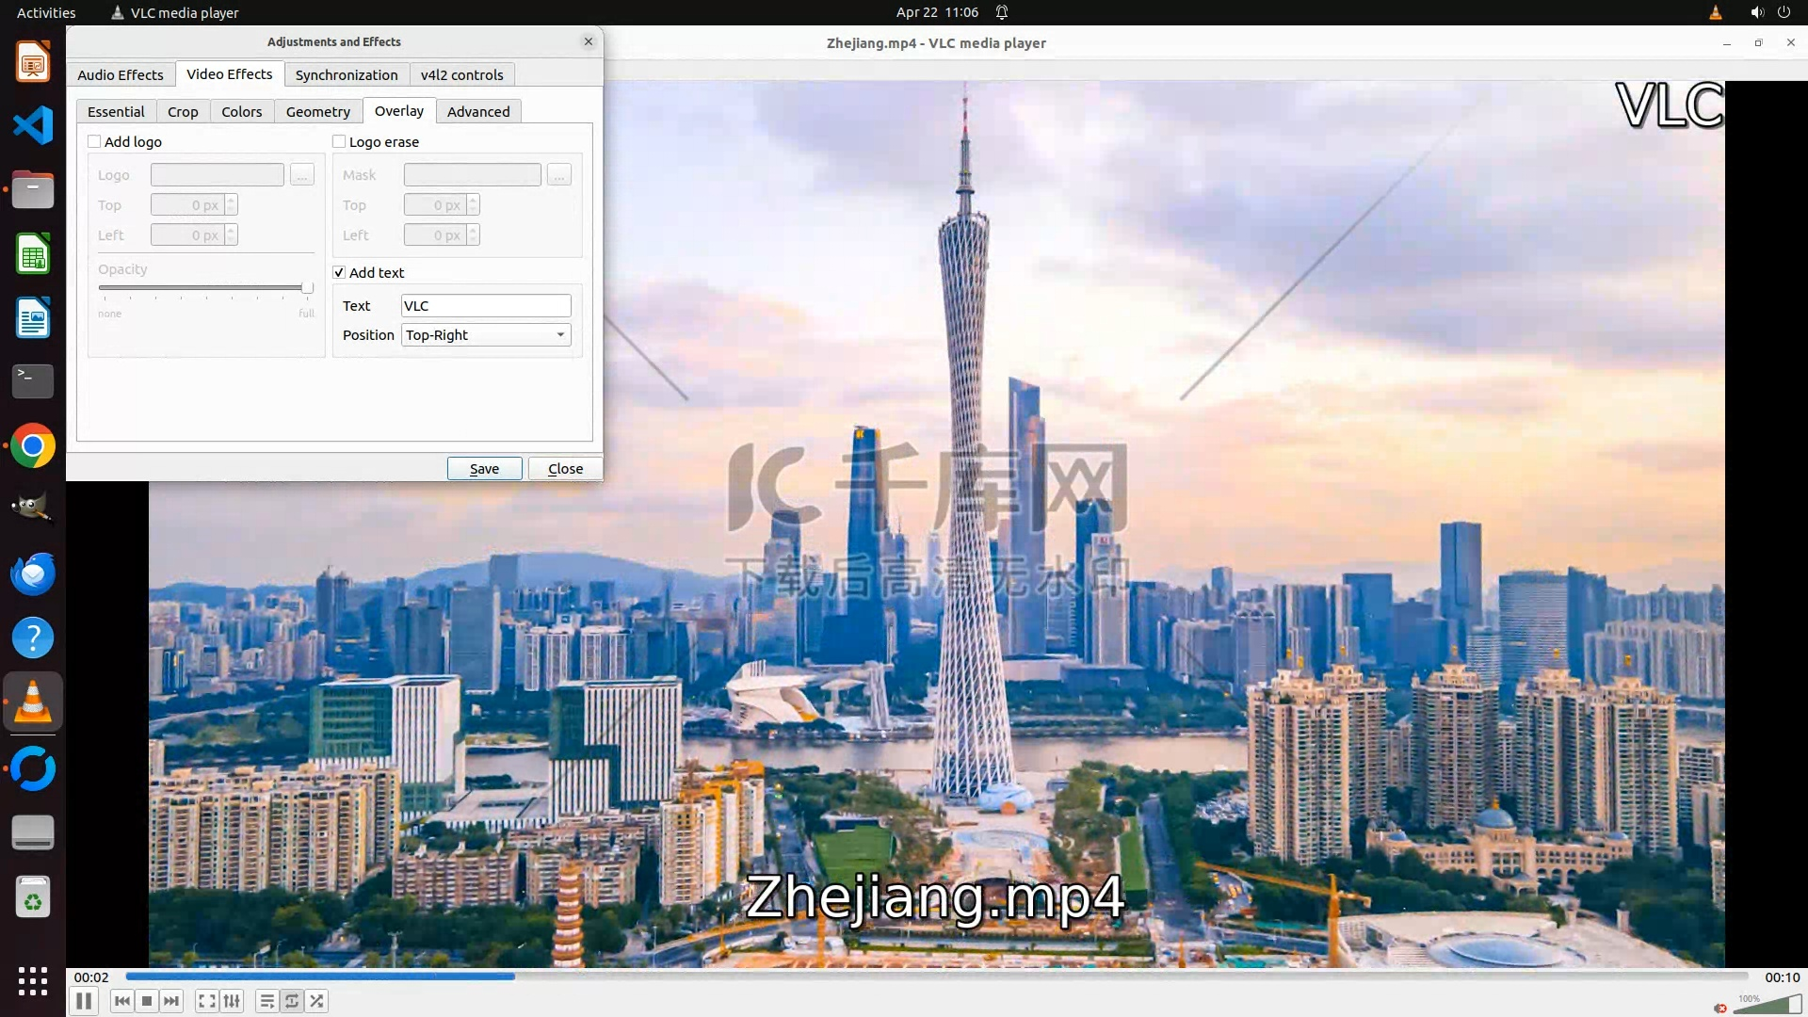Image resolution: width=1808 pixels, height=1017 pixels.
Task: Open the Position Top-Right dropdown
Action: (x=486, y=335)
